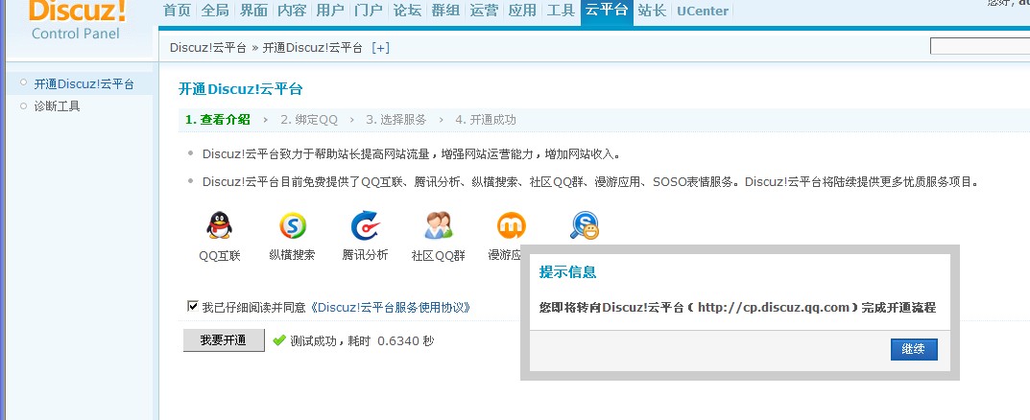Click the 1. 查看介绍 step
The height and width of the screenshot is (420, 1030).
218,120
